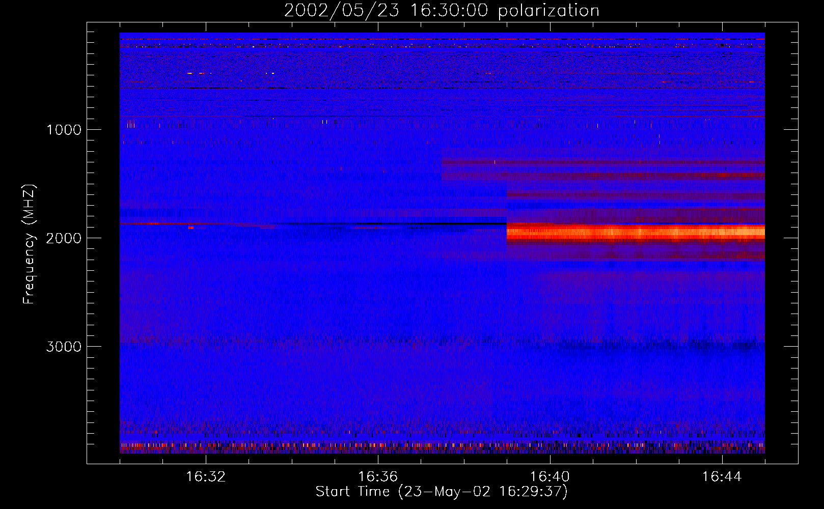This screenshot has height=509, width=824.
Task: Click the plot title '2002/05/23 16:30:00 polarization'
Action: (442, 10)
